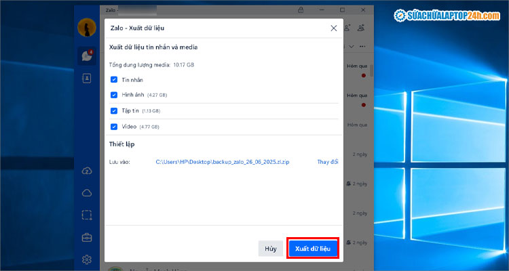Click the cloud storage icon in sidebar
The height and width of the screenshot is (271, 509).
[86, 193]
